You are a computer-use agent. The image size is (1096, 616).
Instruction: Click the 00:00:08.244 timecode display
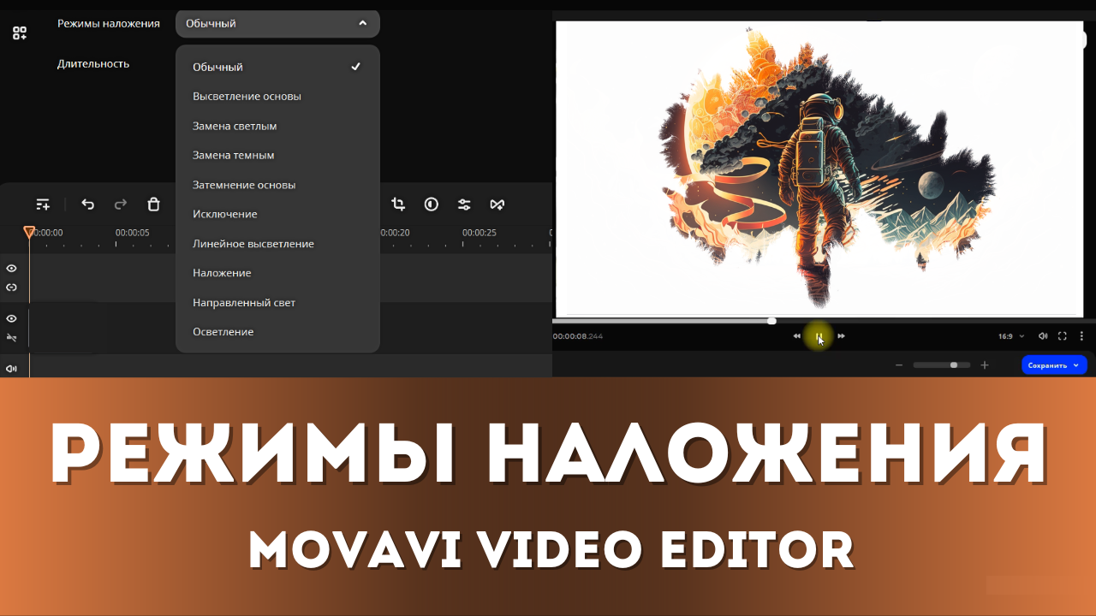click(578, 336)
